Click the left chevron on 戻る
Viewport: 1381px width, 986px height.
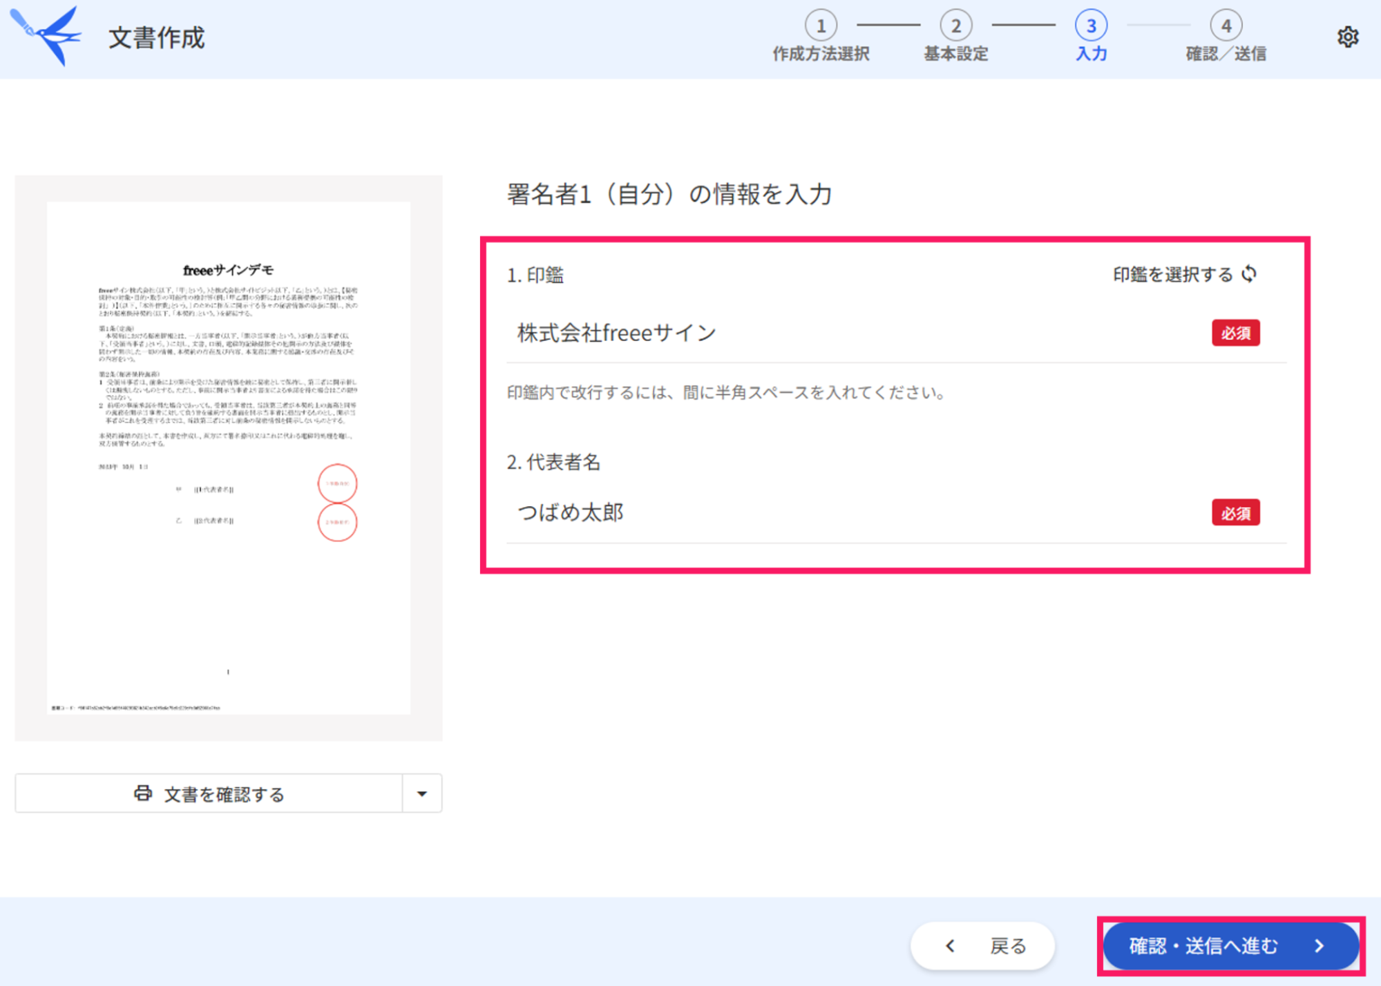[951, 945]
